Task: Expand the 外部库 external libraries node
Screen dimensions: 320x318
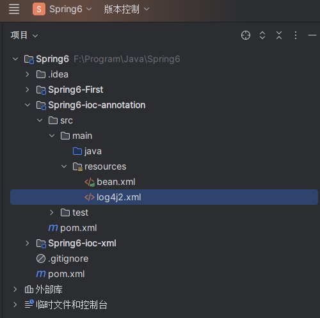Action: [x=15, y=289]
